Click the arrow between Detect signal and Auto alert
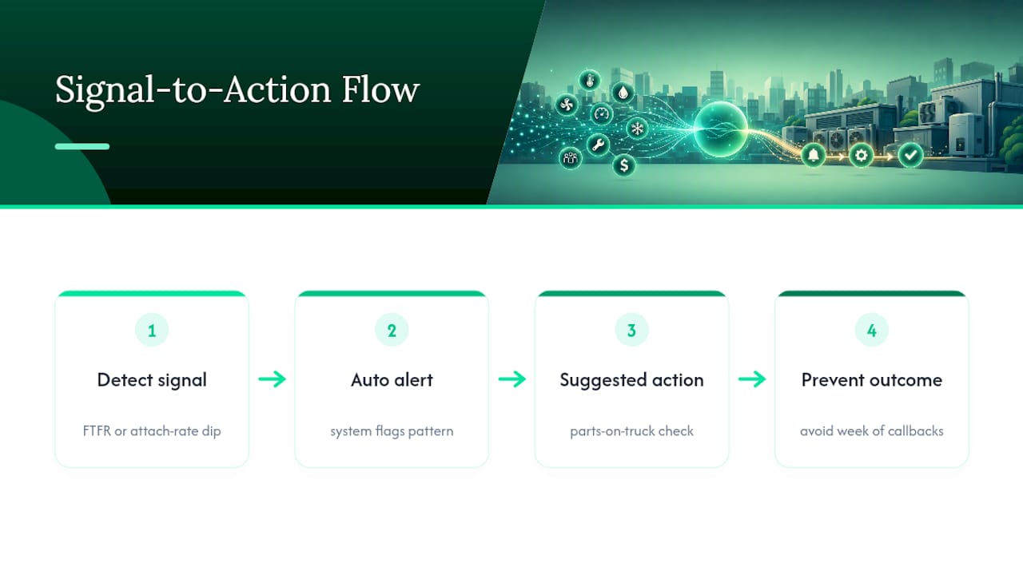Screen dimensions: 1023x575 tap(273, 379)
